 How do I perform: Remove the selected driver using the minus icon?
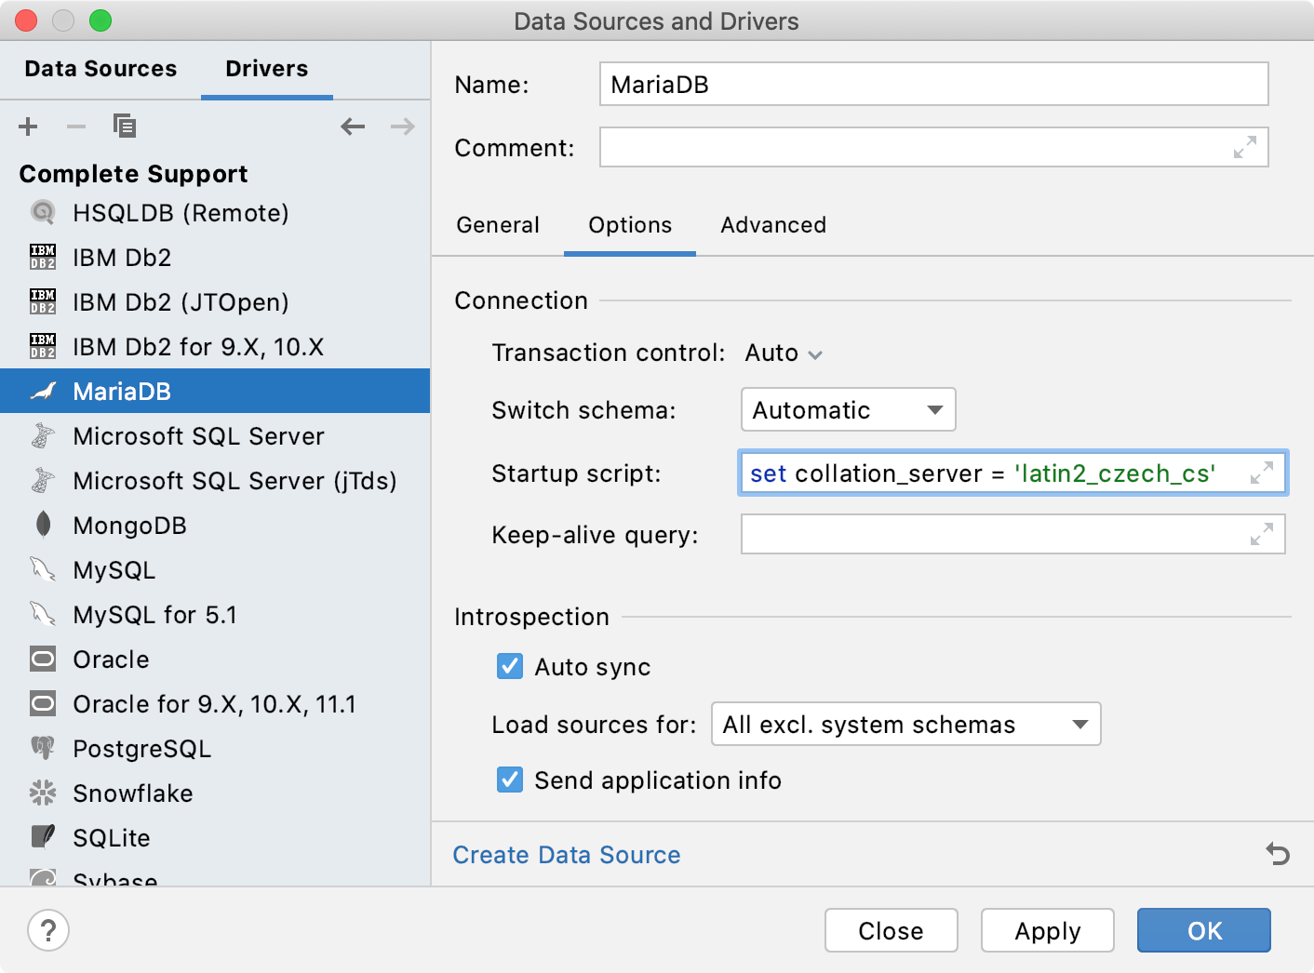[76, 127]
